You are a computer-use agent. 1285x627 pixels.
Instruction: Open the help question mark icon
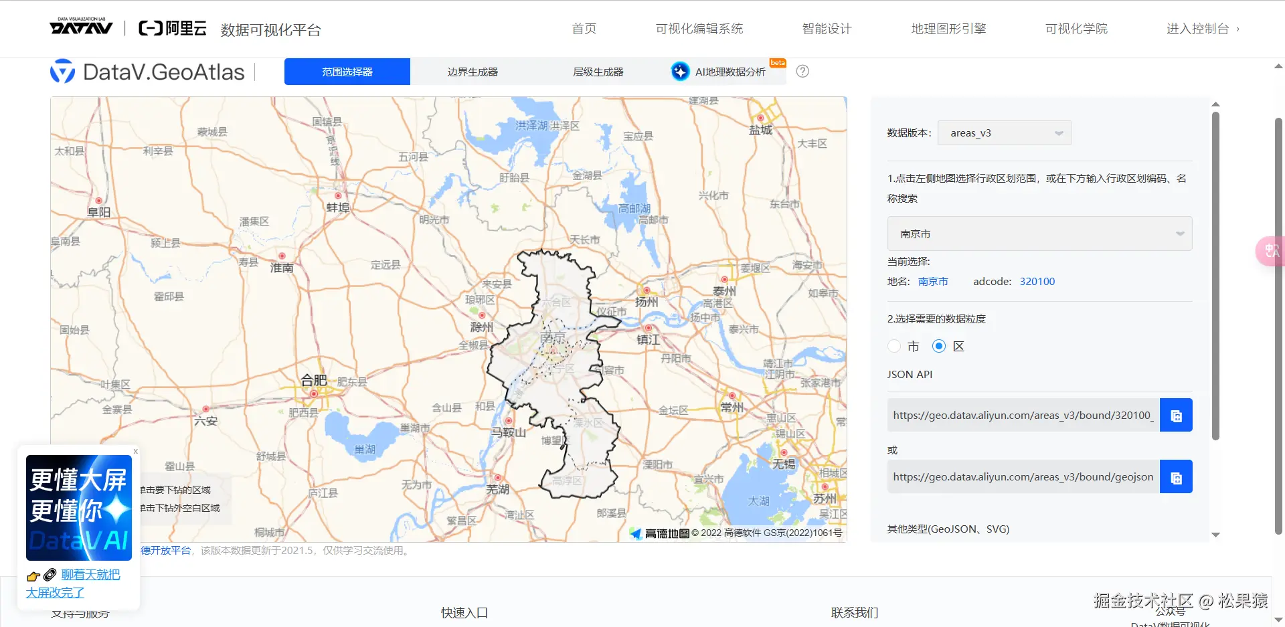pyautogui.click(x=802, y=71)
